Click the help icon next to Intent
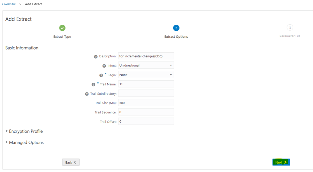The height and width of the screenshot is (172, 313). (104, 66)
